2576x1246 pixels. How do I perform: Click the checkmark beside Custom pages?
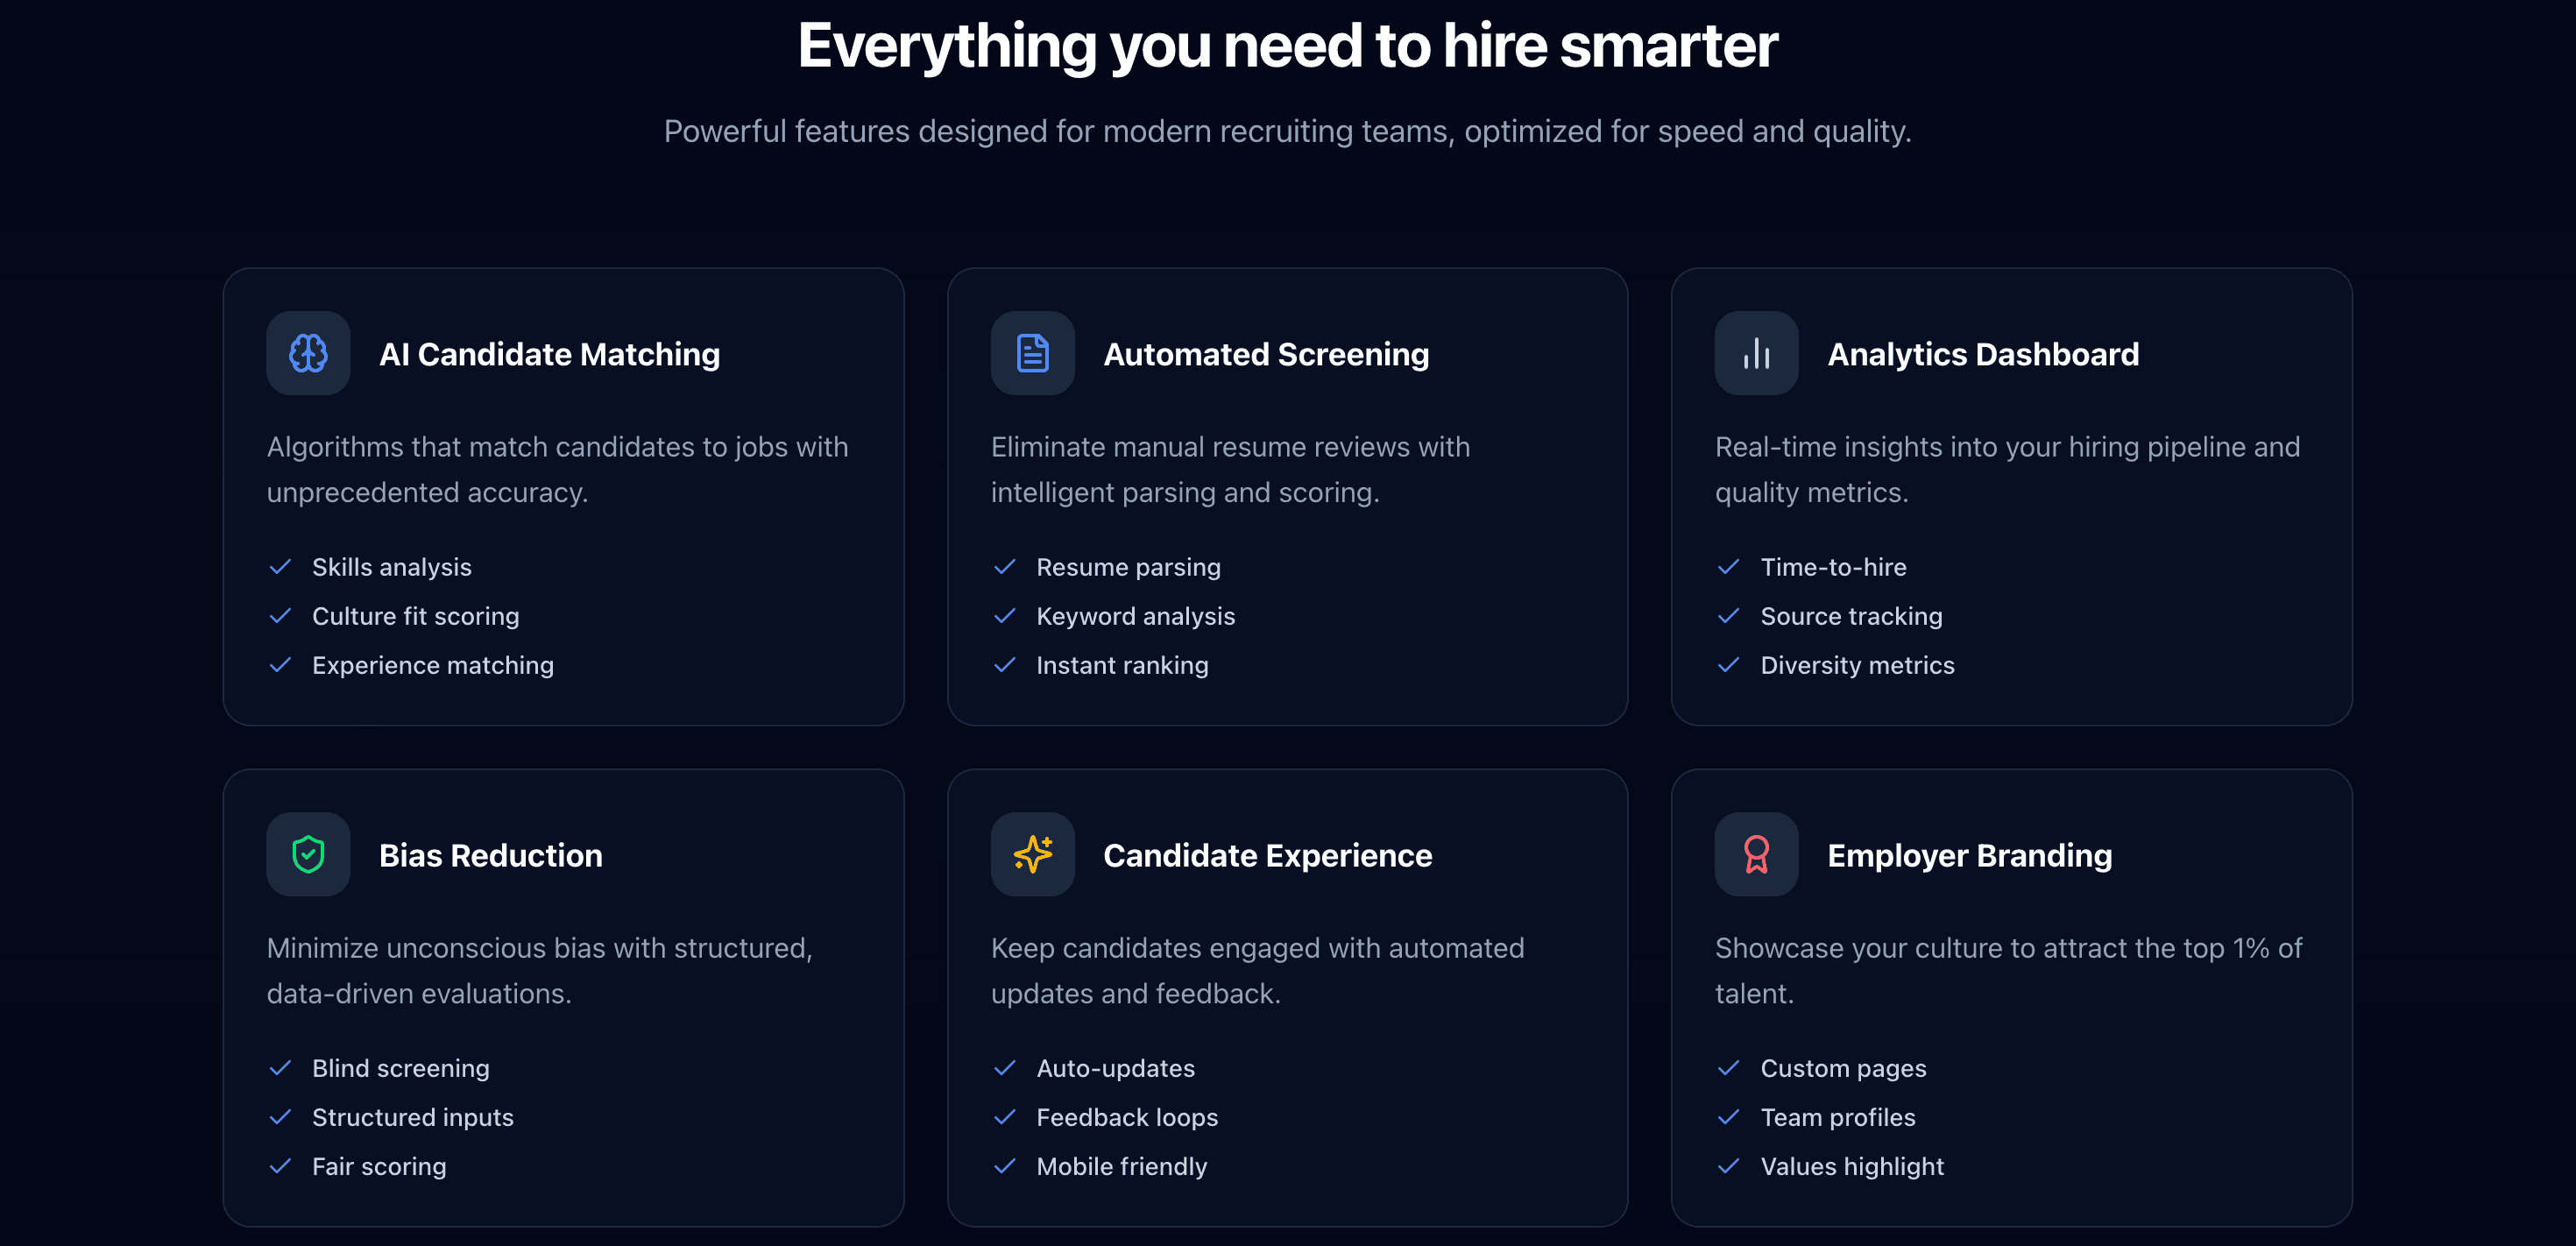1728,1068
